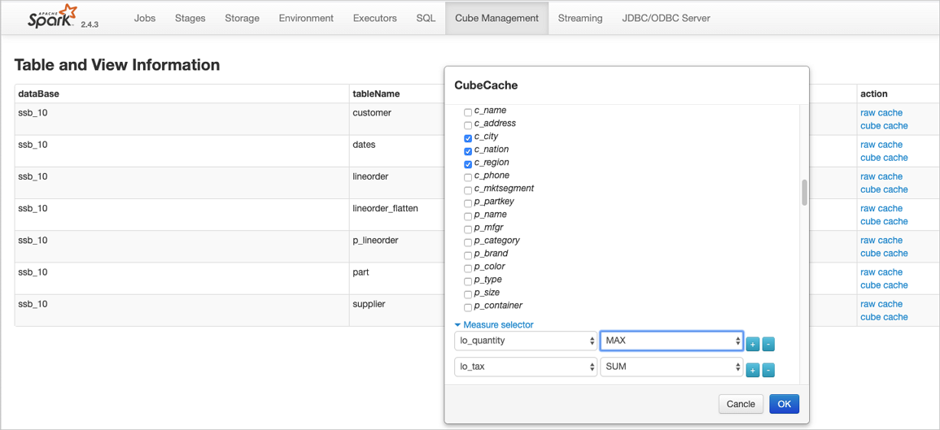The width and height of the screenshot is (940, 430).
Task: Click cube cache for supplier table
Action: click(x=884, y=317)
